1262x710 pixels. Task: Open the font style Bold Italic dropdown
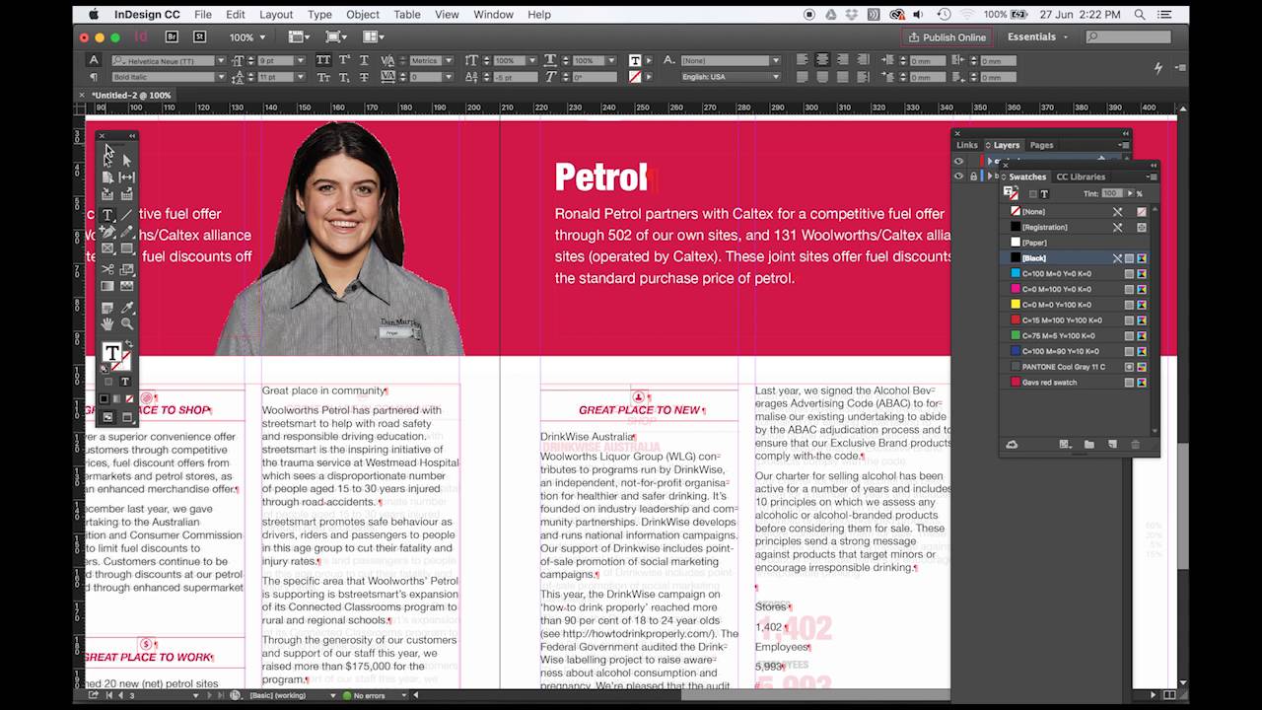(220, 77)
